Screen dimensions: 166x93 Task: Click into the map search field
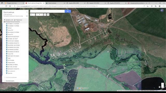point(47,11)
